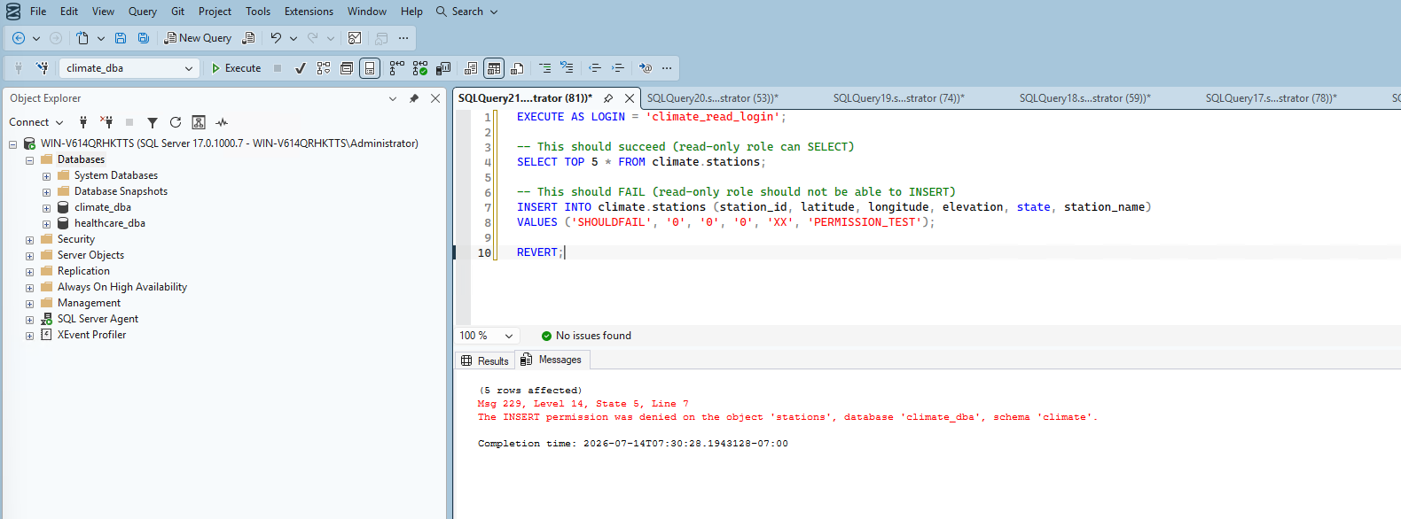
Task: Toggle Include Client Statistics icon
Action: [443, 68]
